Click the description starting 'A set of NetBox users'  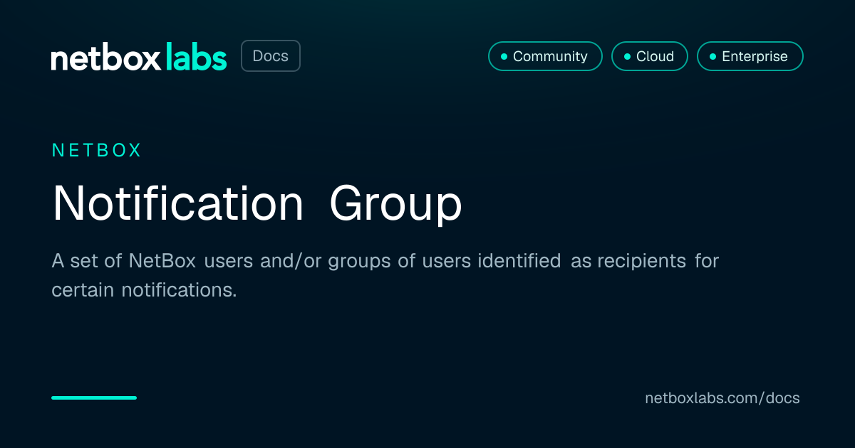tap(385, 275)
